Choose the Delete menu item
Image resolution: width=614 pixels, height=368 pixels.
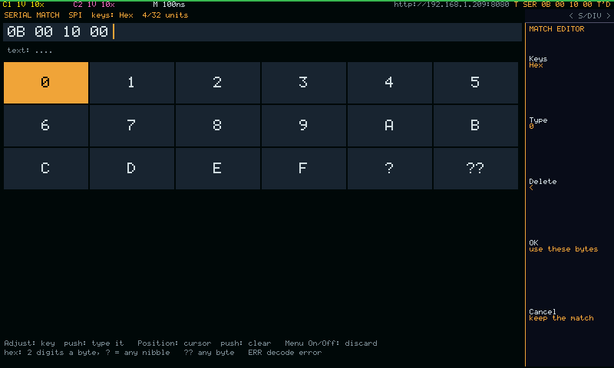tap(543, 184)
